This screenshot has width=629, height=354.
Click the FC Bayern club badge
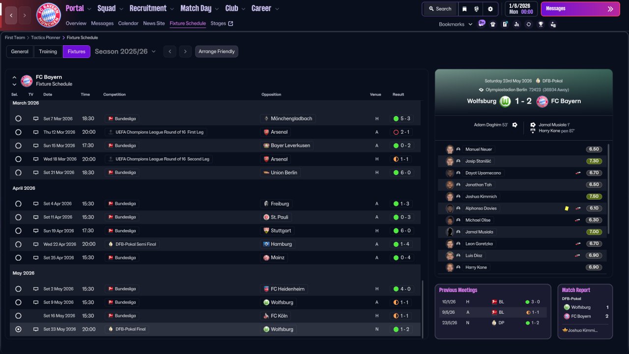(49, 15)
